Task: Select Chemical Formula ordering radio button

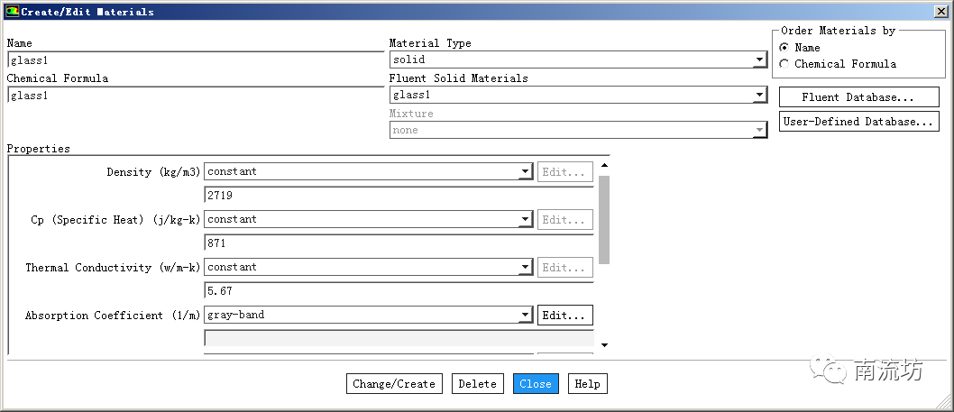Action: (784, 64)
